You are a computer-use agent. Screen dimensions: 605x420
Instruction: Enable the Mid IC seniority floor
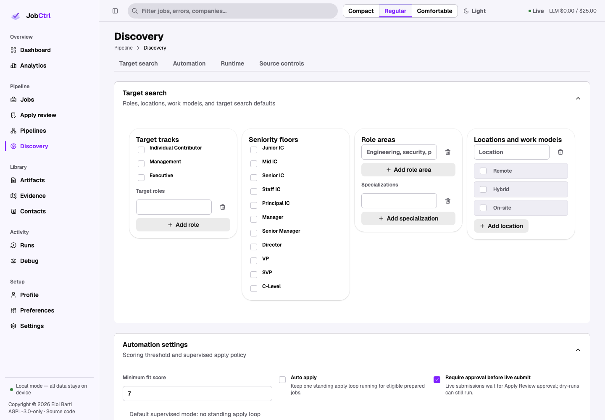[254, 164]
